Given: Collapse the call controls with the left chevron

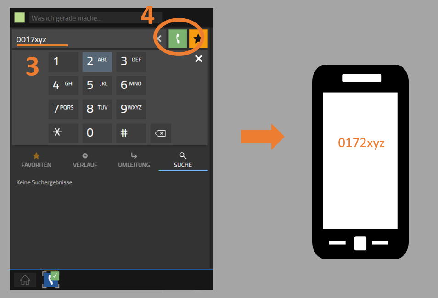Looking at the screenshot, I should [159, 39].
